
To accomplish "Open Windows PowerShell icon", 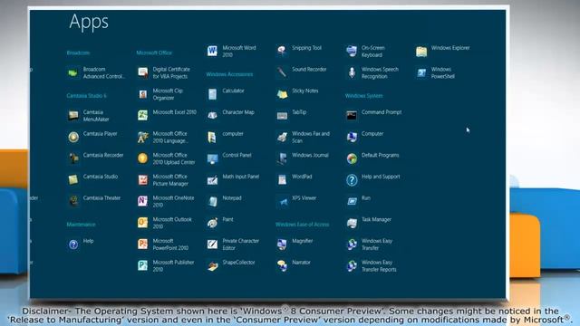I will [420, 72].
